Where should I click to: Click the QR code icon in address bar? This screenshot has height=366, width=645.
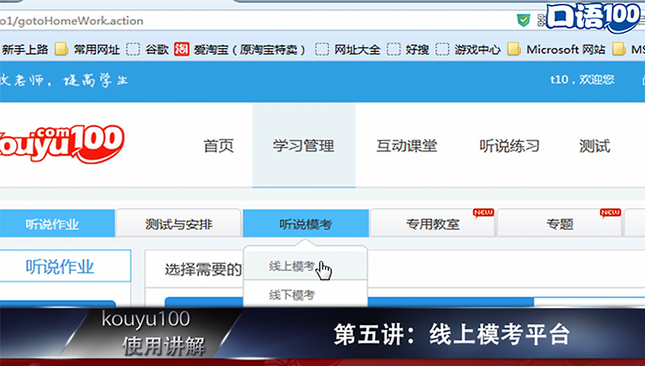click(541, 20)
